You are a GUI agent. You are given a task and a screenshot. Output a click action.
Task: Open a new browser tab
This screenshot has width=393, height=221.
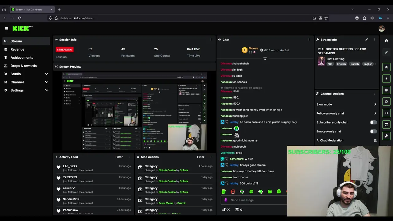[x=59, y=10]
